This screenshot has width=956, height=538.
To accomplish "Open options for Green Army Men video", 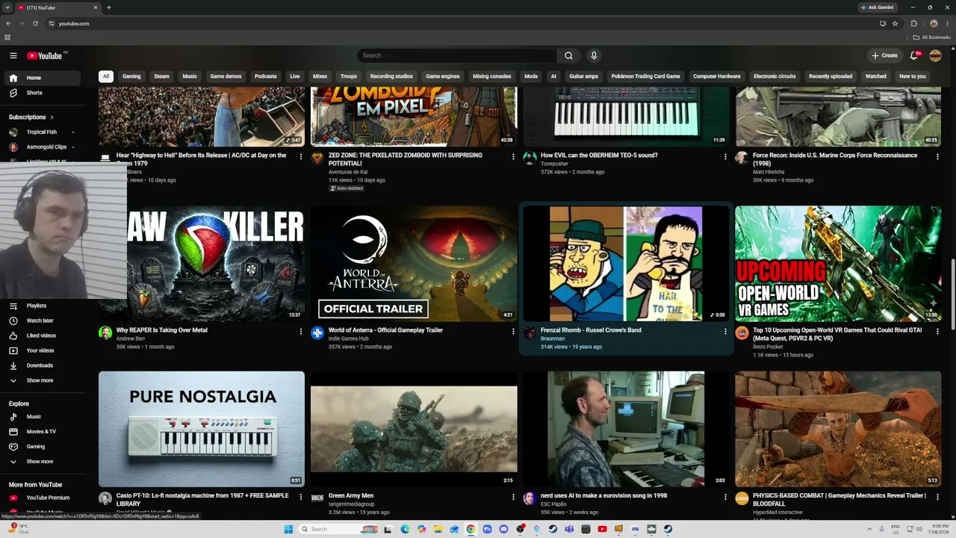I will click(x=513, y=497).
